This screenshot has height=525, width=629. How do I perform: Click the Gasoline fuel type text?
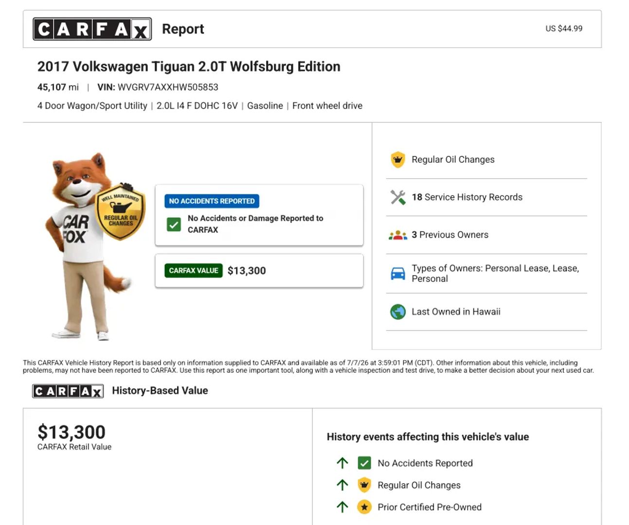pyautogui.click(x=265, y=106)
